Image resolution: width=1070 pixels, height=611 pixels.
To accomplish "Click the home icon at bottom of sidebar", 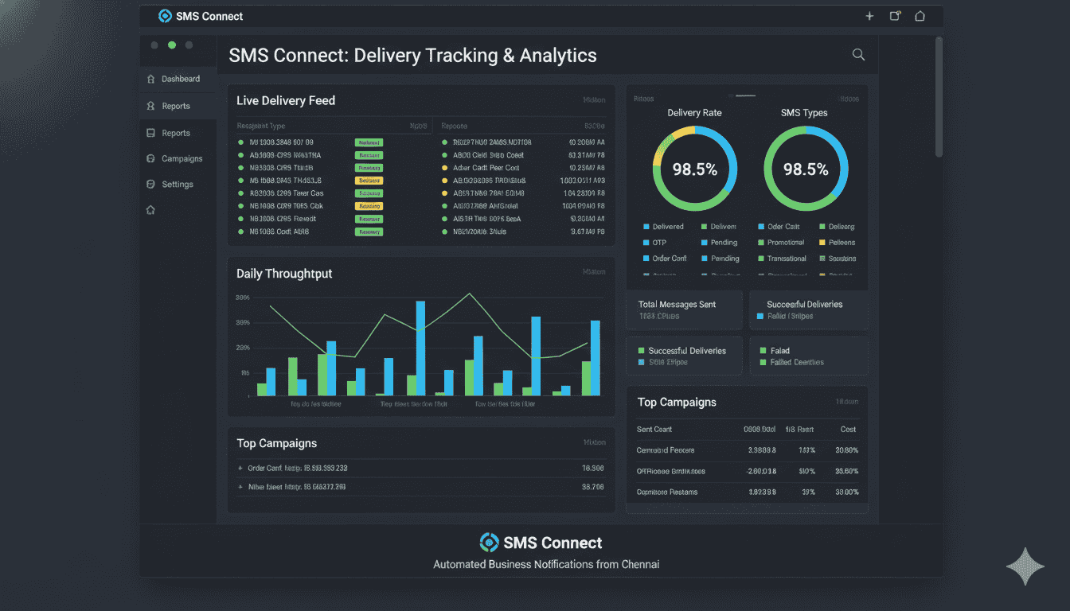I will point(150,209).
